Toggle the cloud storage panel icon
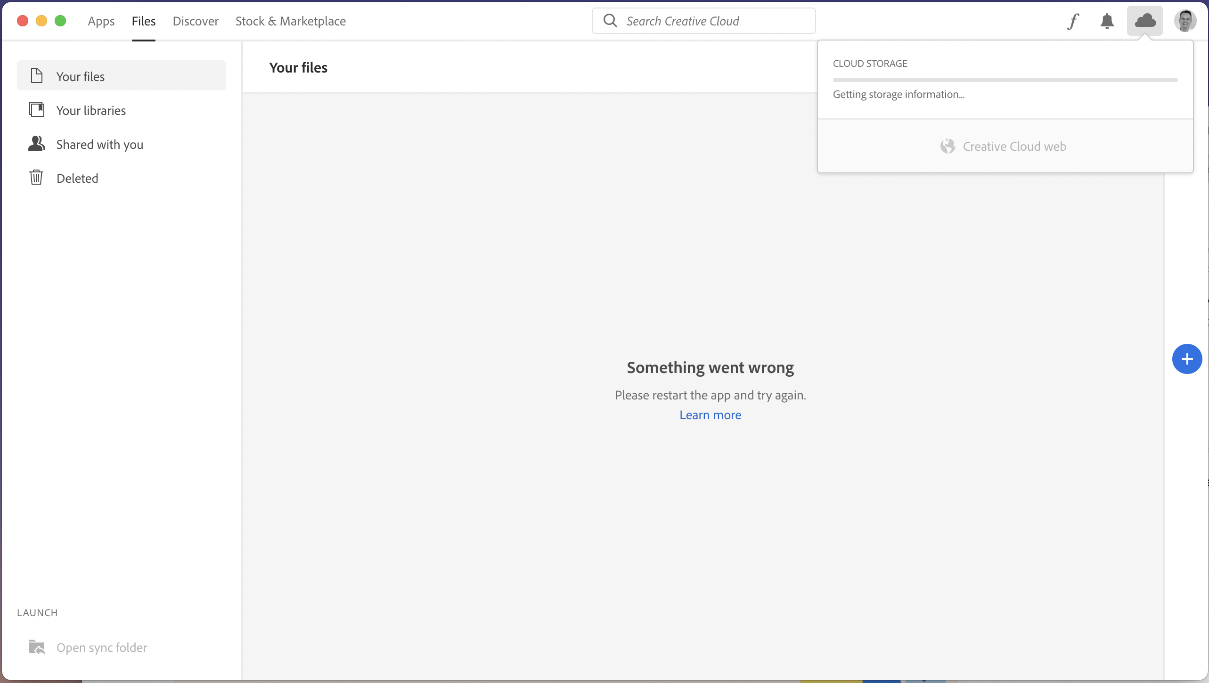The height and width of the screenshot is (683, 1209). coord(1144,21)
